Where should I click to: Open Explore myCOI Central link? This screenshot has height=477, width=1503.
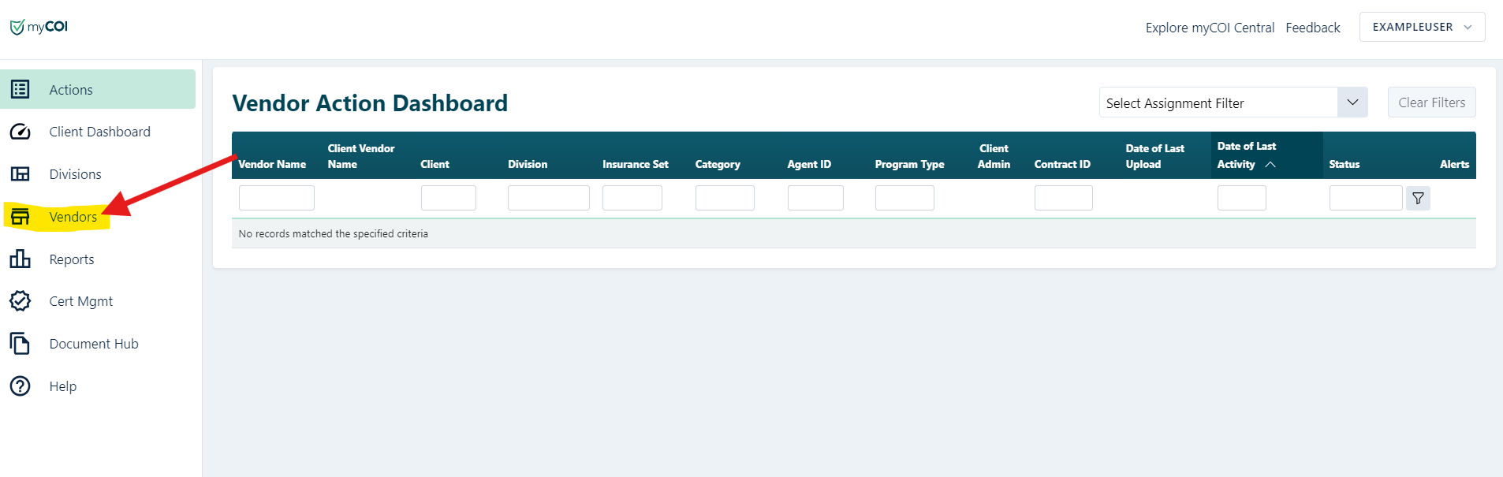pyautogui.click(x=1210, y=28)
